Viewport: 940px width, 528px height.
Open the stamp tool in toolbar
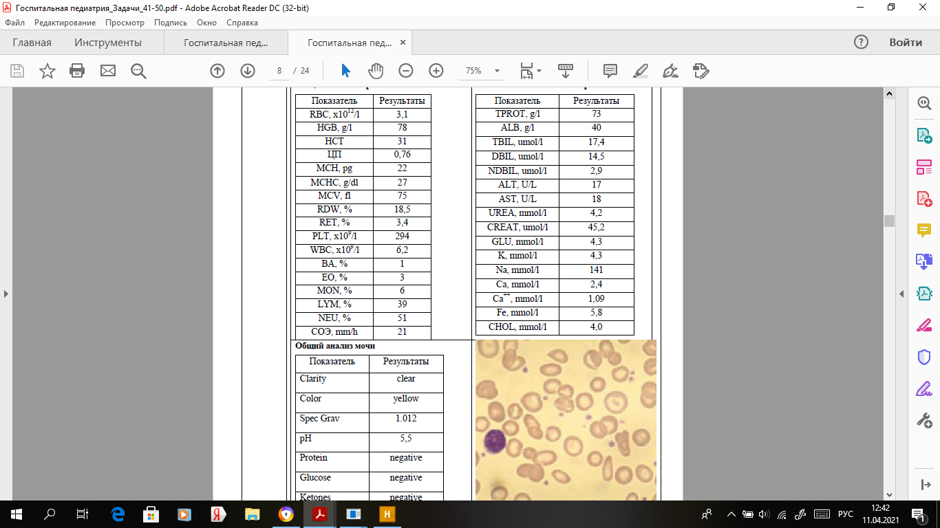pyautogui.click(x=701, y=71)
